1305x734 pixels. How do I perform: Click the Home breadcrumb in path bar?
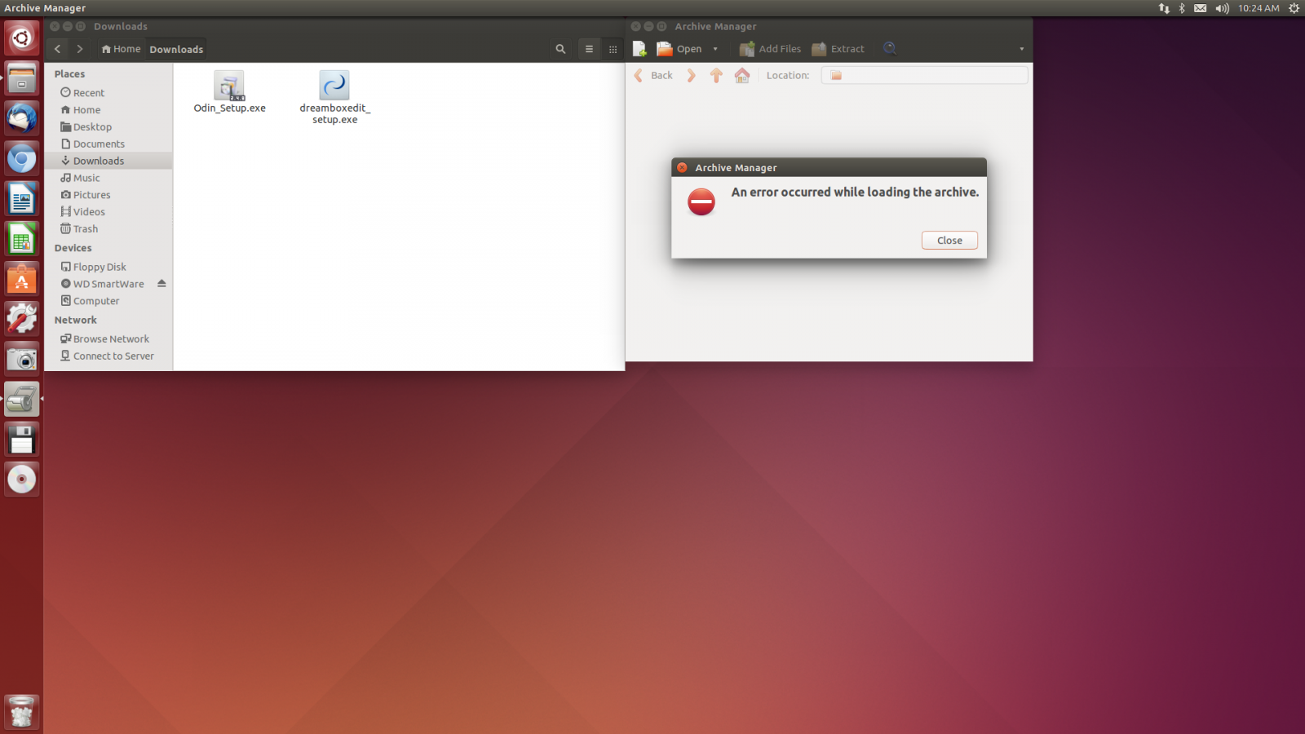point(121,49)
